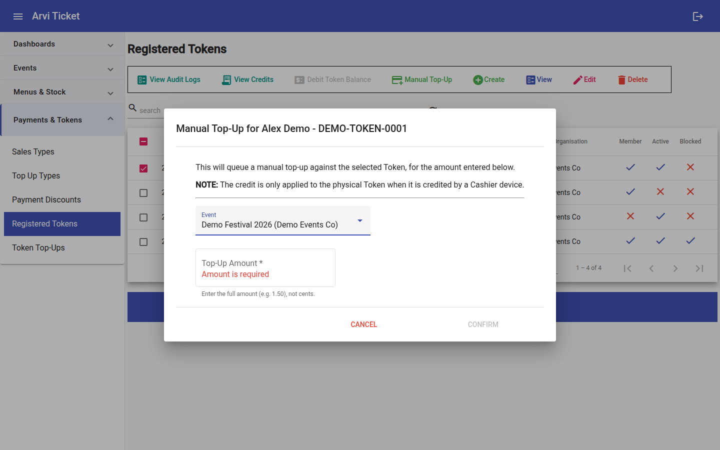720x450 pixels.
Task: Check the fourth row checkbox
Action: click(x=143, y=242)
